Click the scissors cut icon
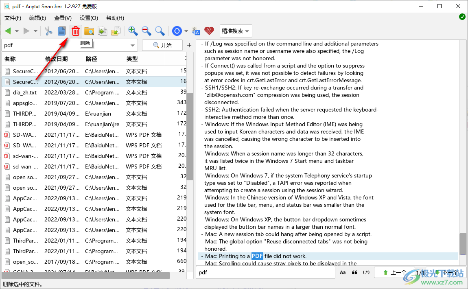 48,31
